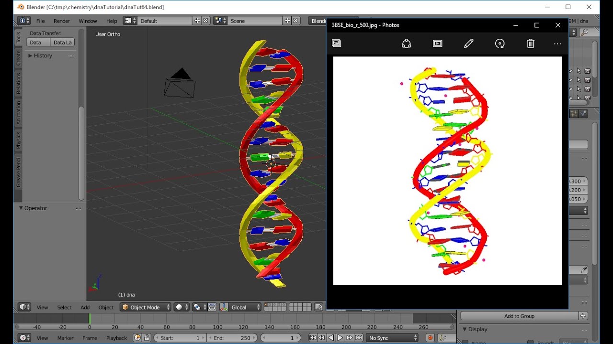
Task: Toggle automatic keyframe record button
Action: pos(430,338)
